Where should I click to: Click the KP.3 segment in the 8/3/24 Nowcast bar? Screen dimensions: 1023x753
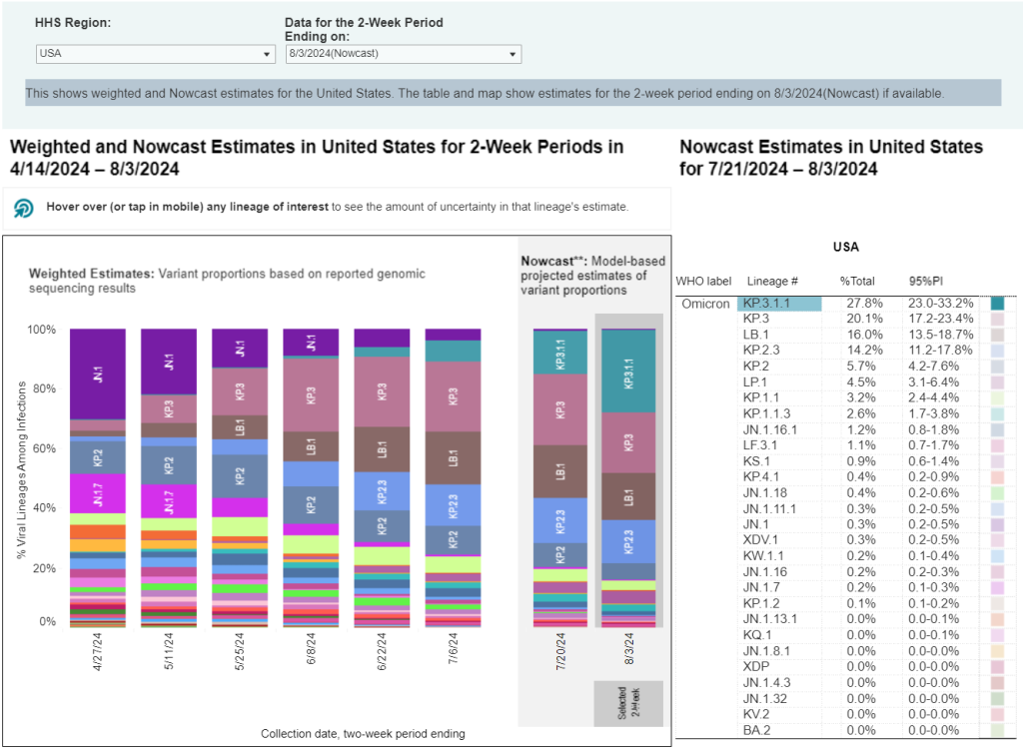[628, 443]
